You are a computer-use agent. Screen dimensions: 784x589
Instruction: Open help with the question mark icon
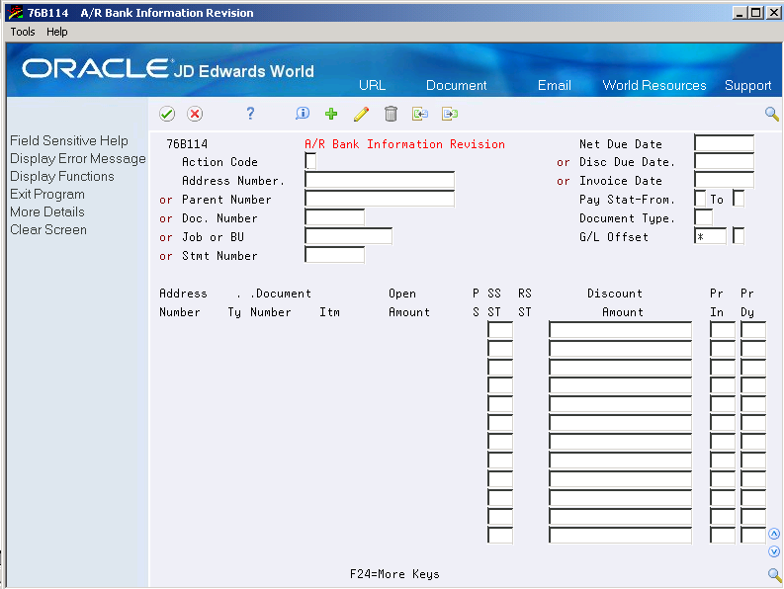[250, 114]
